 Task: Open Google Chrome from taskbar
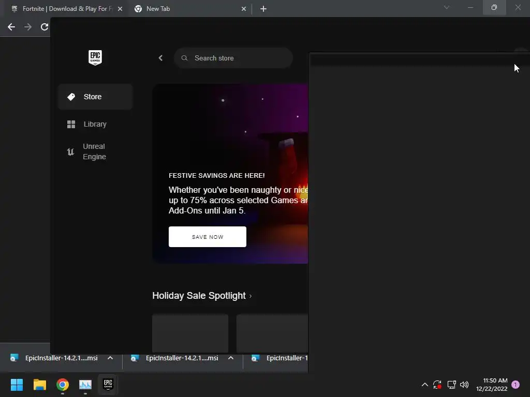(63, 385)
